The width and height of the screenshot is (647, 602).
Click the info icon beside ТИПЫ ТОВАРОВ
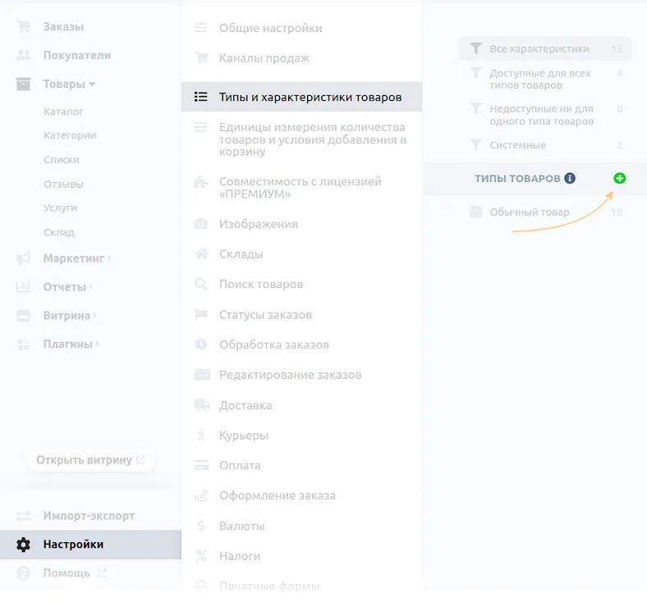pyautogui.click(x=570, y=178)
